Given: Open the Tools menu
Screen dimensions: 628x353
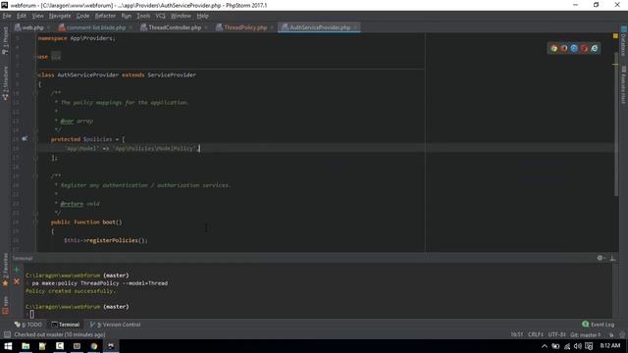Looking at the screenshot, I should tap(143, 16).
